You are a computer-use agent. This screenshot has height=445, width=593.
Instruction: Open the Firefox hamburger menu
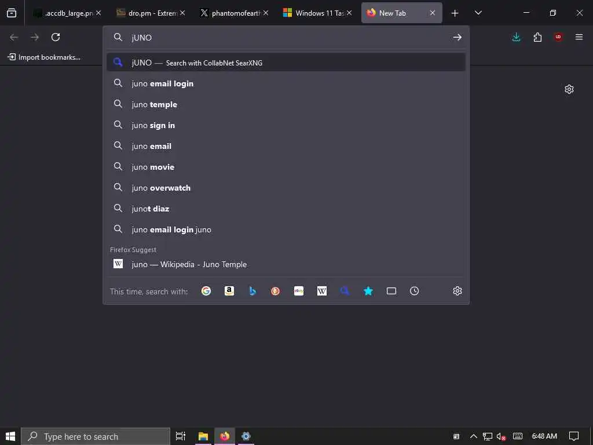pos(579,37)
